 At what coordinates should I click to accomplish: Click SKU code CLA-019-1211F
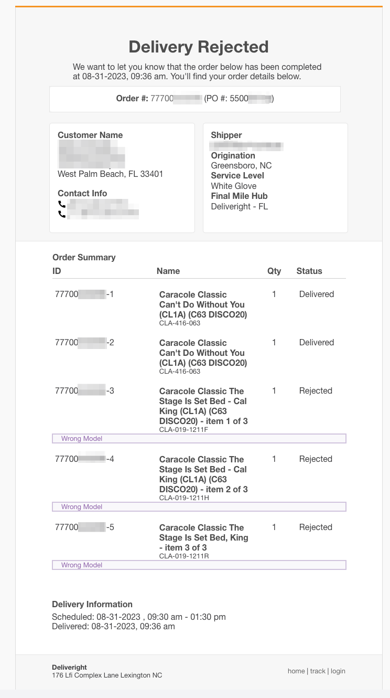(183, 430)
